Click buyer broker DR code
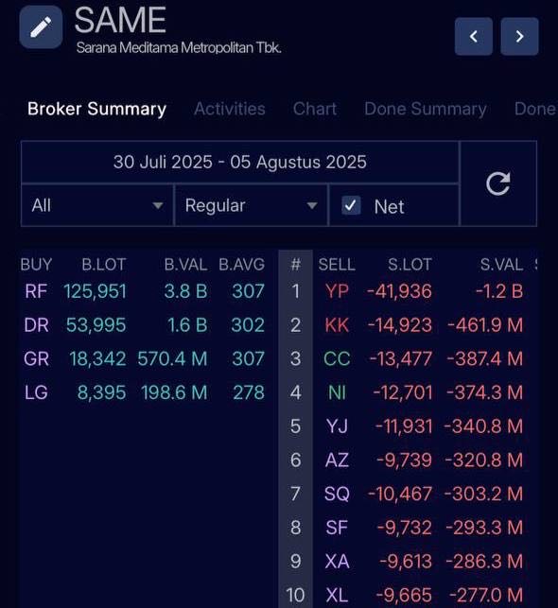Screen dimensions: 558x608 click(x=37, y=325)
